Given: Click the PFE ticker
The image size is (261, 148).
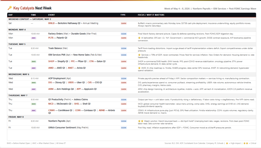Looking at the screenshot, I should [x=73, y=61].
